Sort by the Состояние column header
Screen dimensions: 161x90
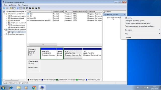pos(94,11)
